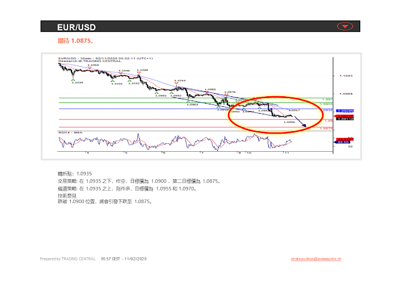Viewport: 401px width, 283px height.
Task: Click the trading strategy line with targets 1.0900 and 1.0875
Action: coord(139,181)
